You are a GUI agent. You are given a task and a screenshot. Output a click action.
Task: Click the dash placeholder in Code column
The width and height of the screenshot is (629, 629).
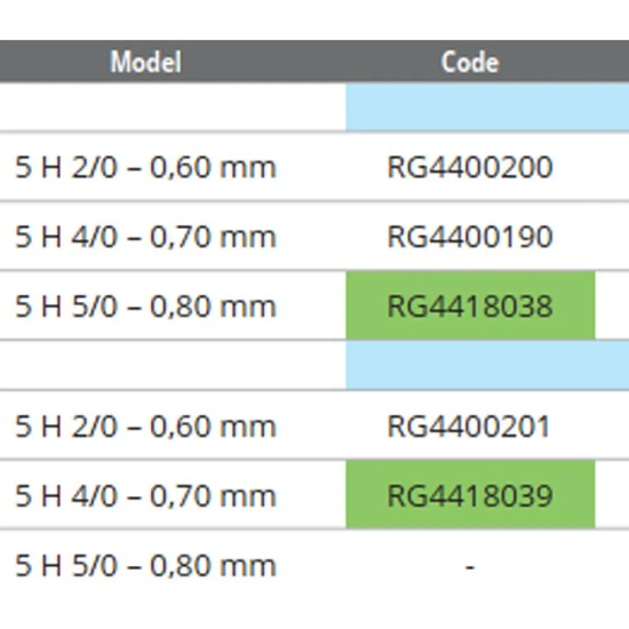tap(470, 567)
